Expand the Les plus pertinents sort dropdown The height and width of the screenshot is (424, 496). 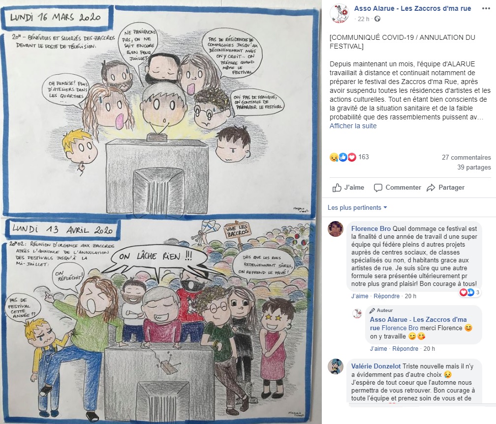[x=357, y=207]
